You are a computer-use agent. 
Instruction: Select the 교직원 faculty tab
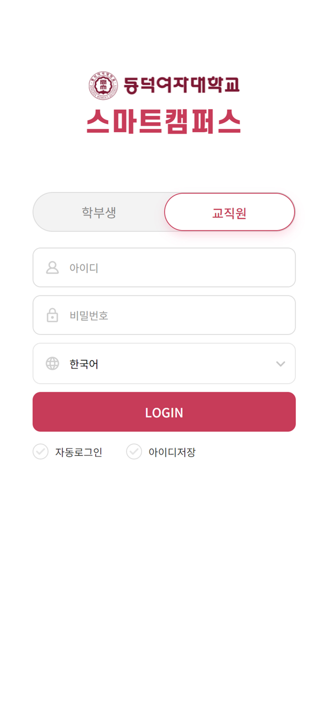coord(229,212)
